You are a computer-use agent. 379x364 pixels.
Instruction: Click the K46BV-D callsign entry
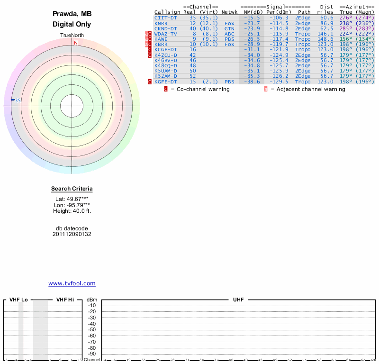(x=165, y=60)
